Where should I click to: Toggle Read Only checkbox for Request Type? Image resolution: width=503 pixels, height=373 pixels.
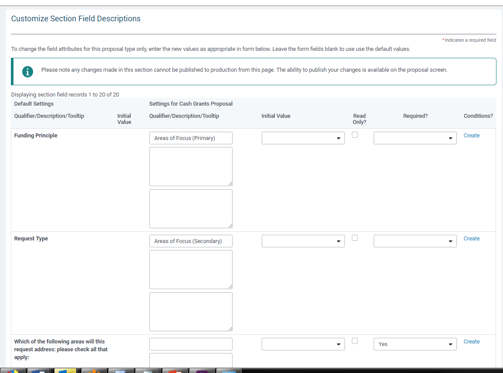click(x=355, y=238)
